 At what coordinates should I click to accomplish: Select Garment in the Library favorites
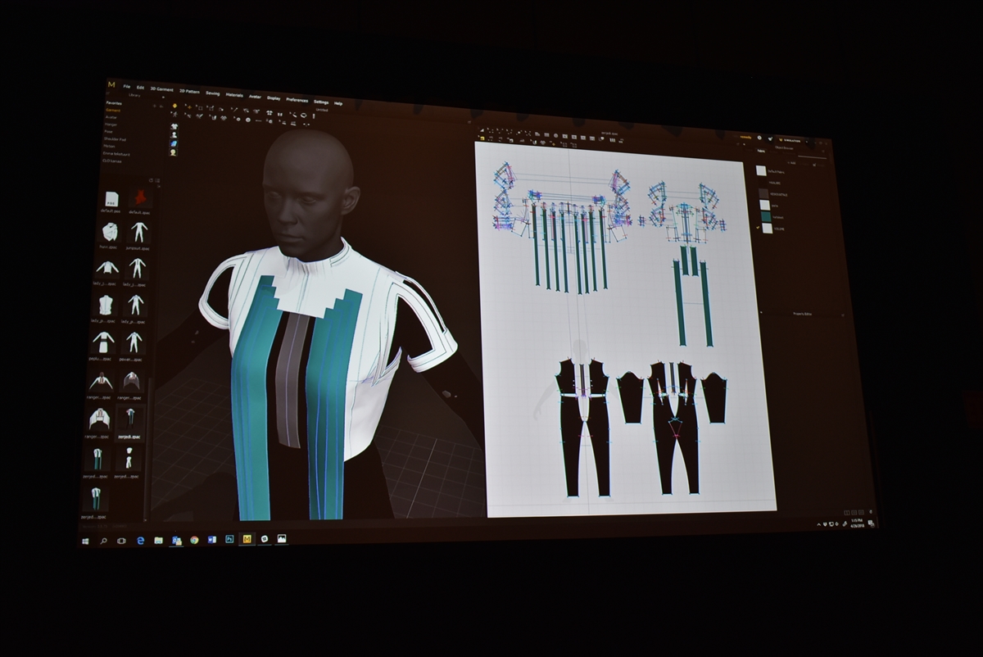pyautogui.click(x=113, y=111)
